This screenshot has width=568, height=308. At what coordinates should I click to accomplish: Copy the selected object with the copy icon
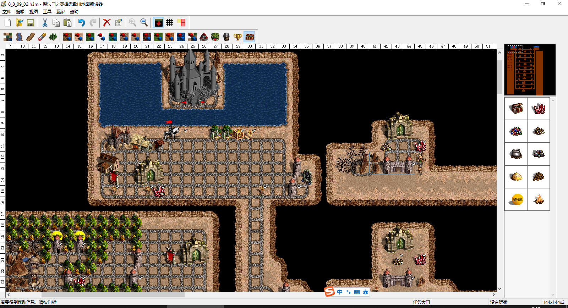pyautogui.click(x=56, y=23)
